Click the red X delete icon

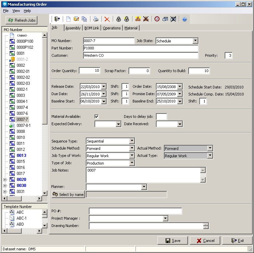pyautogui.click(x=107, y=19)
